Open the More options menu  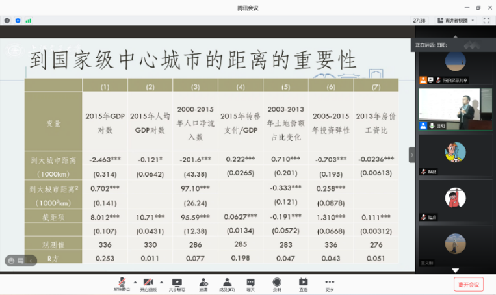click(330, 283)
